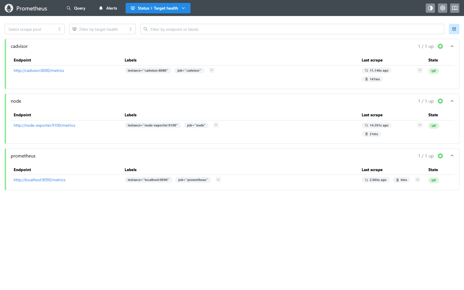Image resolution: width=464 pixels, height=290 pixels.
Task: Open the settings gear menu
Action: coord(443,8)
